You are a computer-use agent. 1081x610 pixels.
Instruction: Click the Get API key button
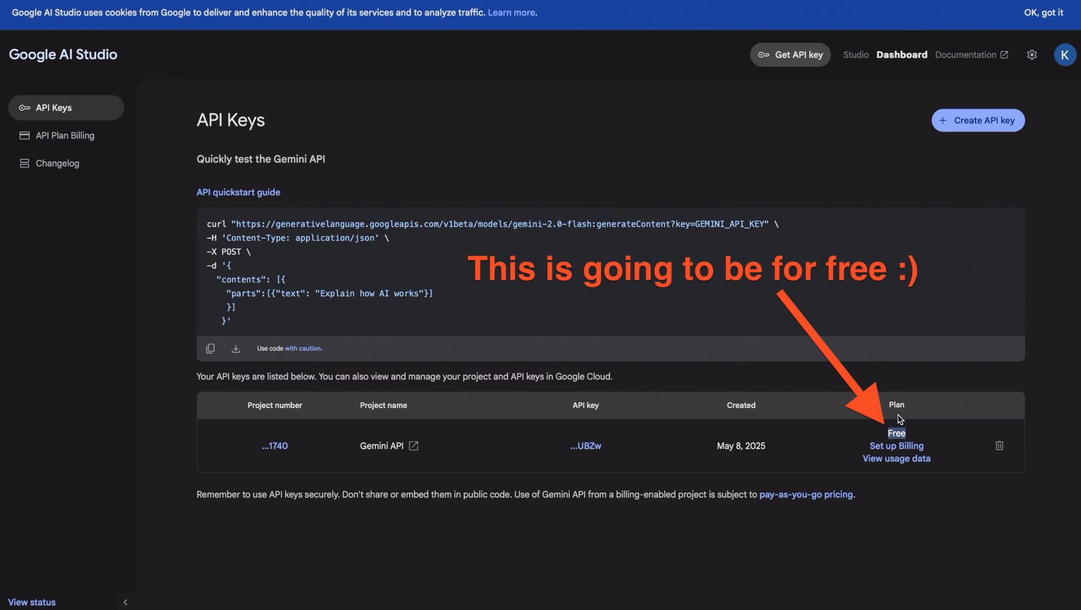(x=790, y=55)
